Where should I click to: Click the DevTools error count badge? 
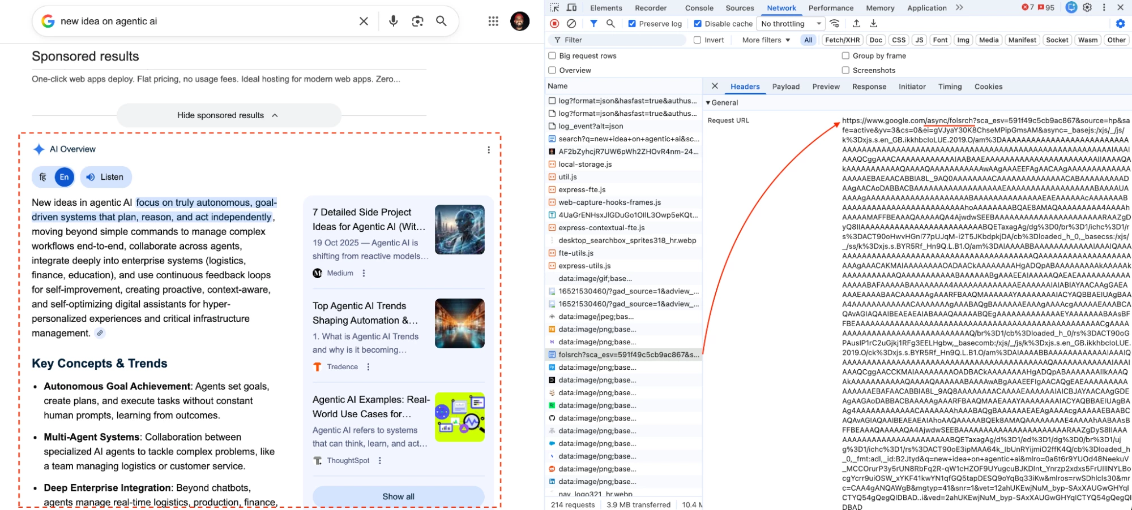click(1028, 7)
